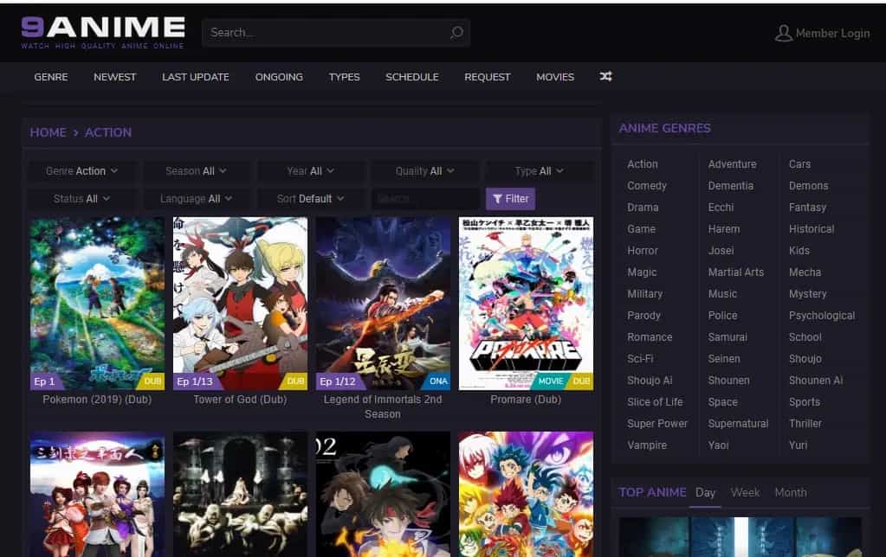Open the Pokemon (2019) (Dub) poster
Screen dimensions: 886x557
(97, 304)
